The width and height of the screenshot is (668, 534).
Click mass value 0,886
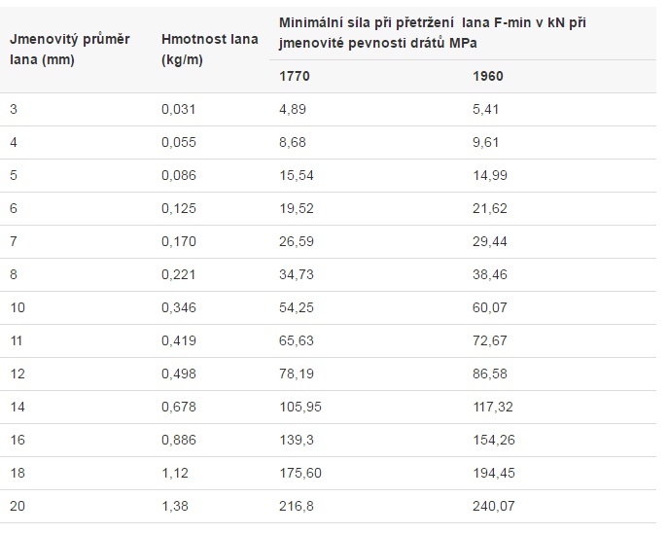tap(179, 440)
